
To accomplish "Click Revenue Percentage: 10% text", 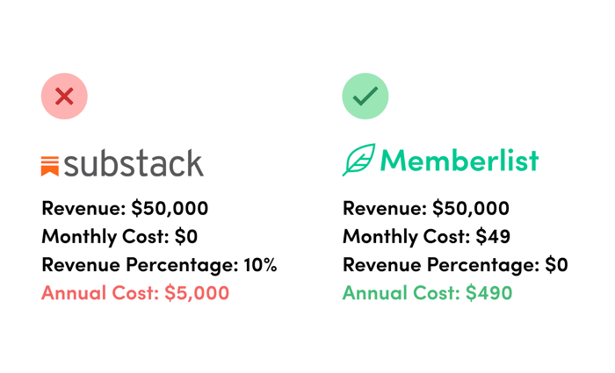I will coord(160,265).
